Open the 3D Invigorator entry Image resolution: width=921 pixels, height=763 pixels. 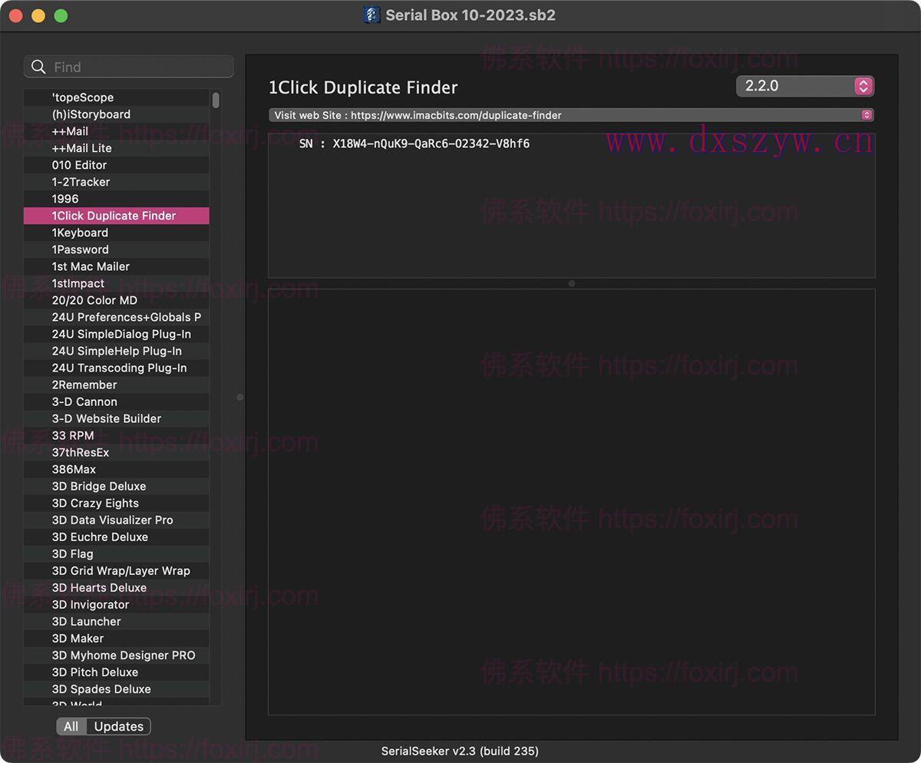pyautogui.click(x=116, y=604)
